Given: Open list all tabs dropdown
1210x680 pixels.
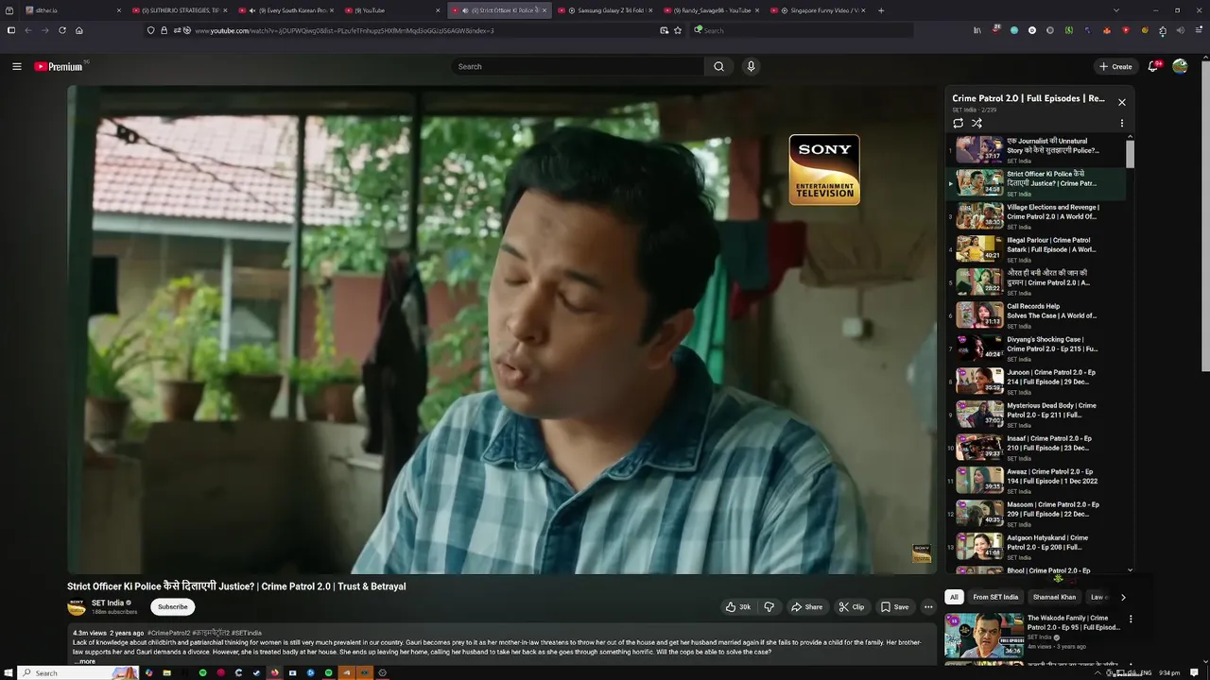Looking at the screenshot, I should tap(1115, 10).
